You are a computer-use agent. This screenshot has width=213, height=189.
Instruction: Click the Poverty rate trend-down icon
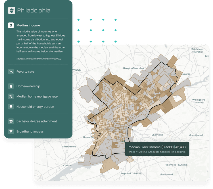[11, 72]
